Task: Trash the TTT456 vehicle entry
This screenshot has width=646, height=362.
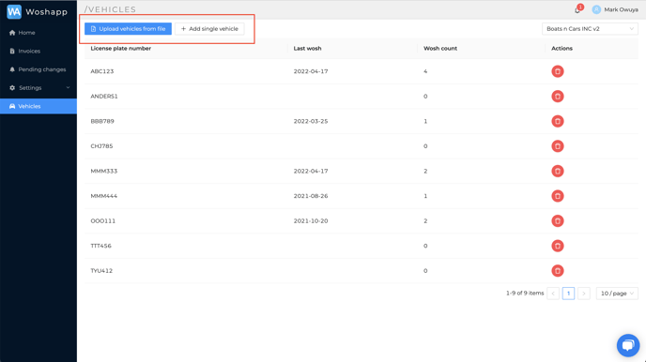Action: point(558,246)
